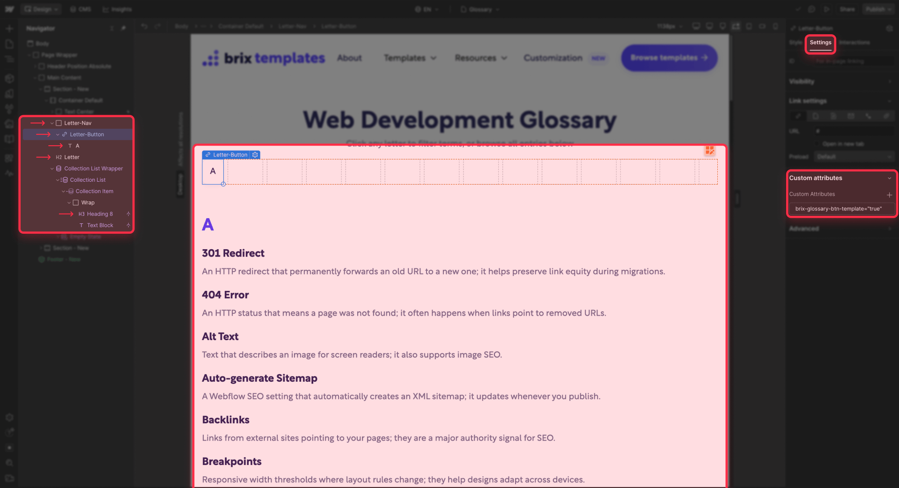Image resolution: width=899 pixels, height=488 pixels.
Task: Select the email link type icon
Action: tap(851, 116)
